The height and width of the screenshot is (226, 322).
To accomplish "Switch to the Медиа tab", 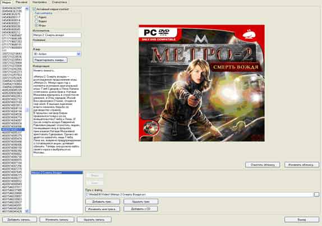I will (x=6, y=2).
